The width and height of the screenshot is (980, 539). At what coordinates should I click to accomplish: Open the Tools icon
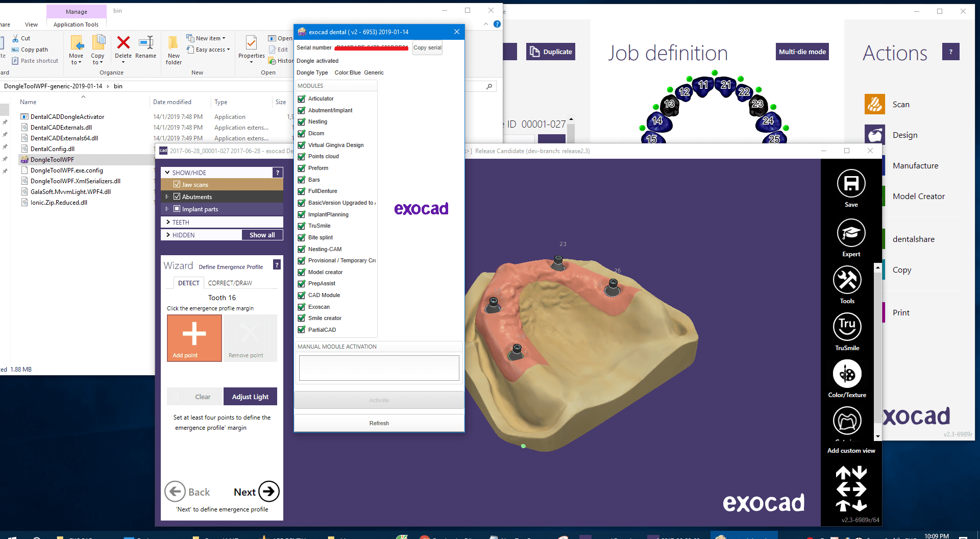[847, 280]
